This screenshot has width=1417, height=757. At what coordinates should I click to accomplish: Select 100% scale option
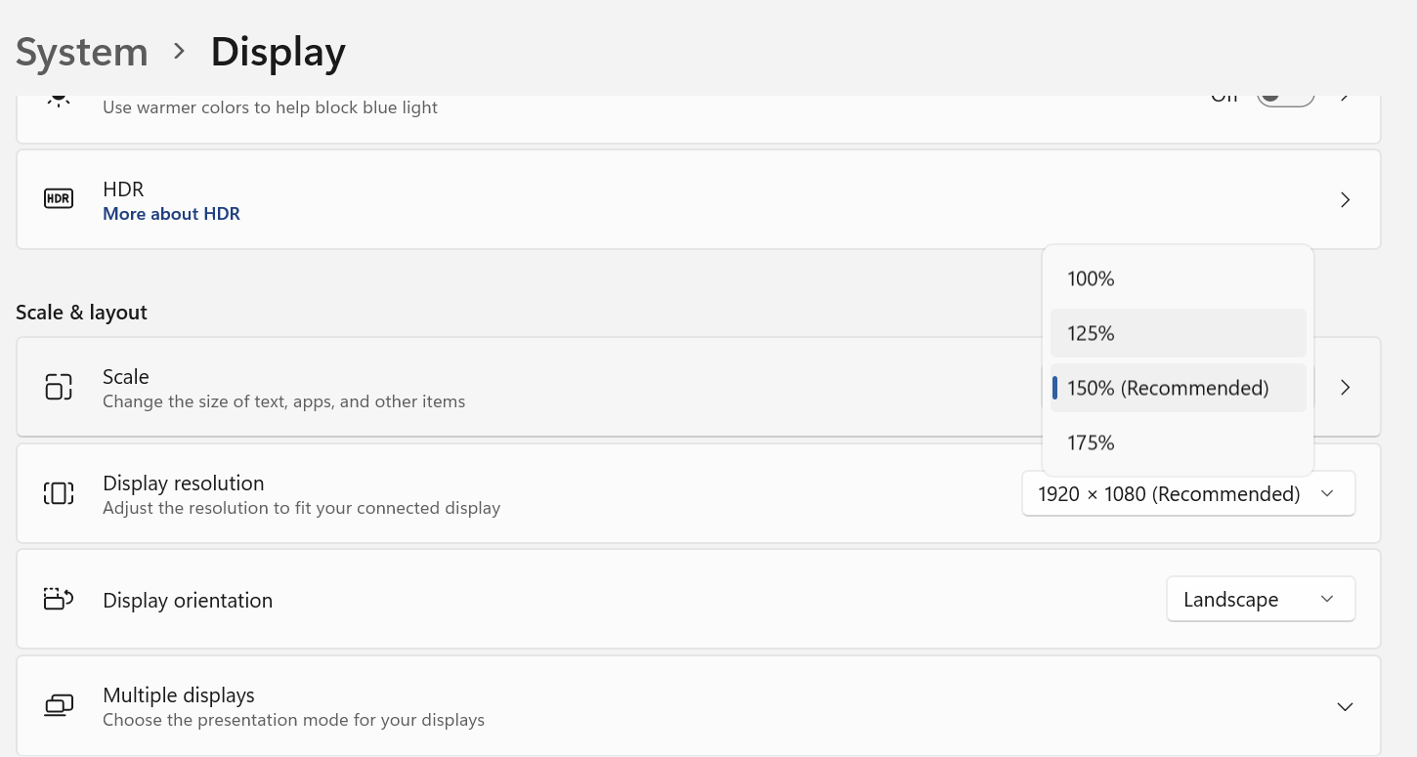point(1091,278)
